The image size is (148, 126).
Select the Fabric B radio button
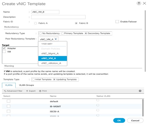point(76,23)
